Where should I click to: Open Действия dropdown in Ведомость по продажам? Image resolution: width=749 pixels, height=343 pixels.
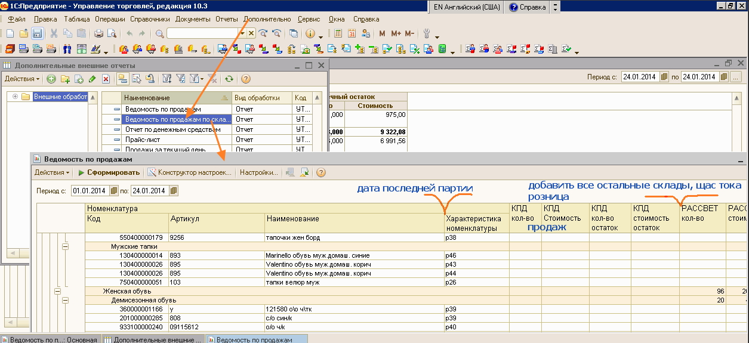[x=51, y=172]
